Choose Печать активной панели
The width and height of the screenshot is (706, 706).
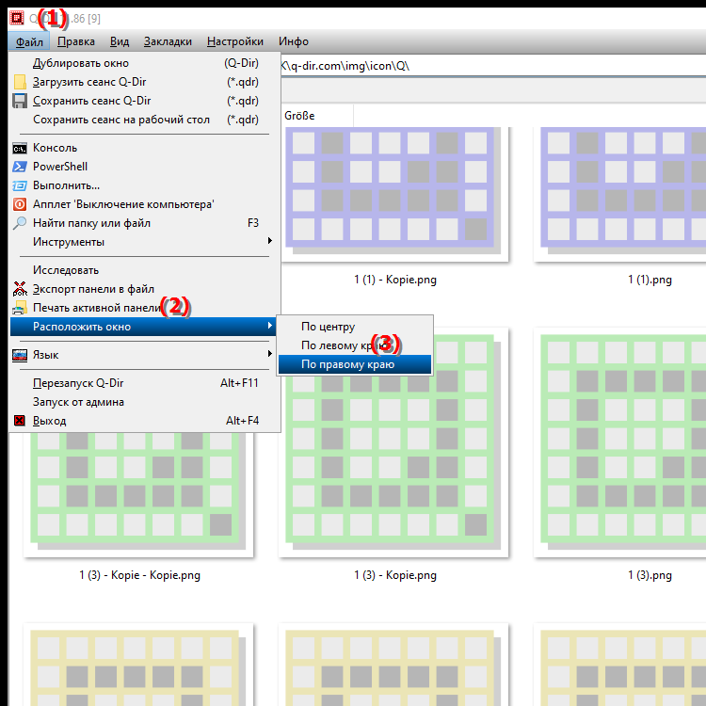click(x=144, y=308)
